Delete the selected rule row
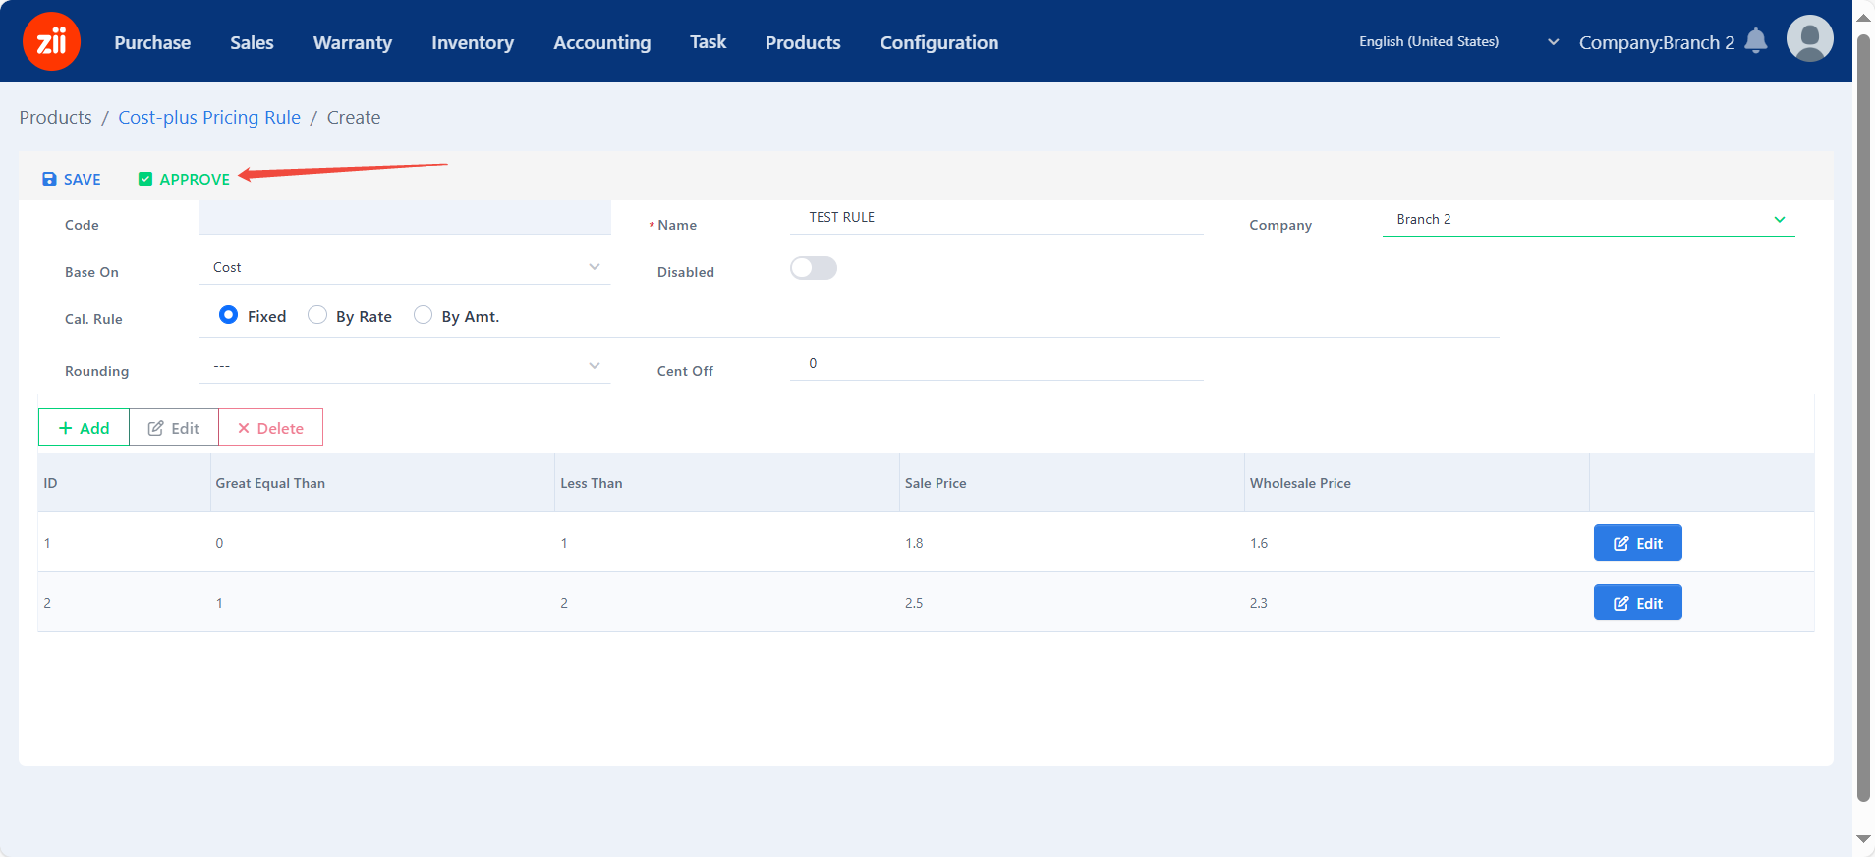The height and width of the screenshot is (857, 1875). [270, 428]
